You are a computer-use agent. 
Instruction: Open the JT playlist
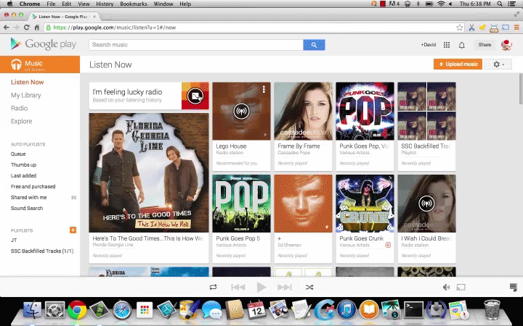tap(14, 241)
